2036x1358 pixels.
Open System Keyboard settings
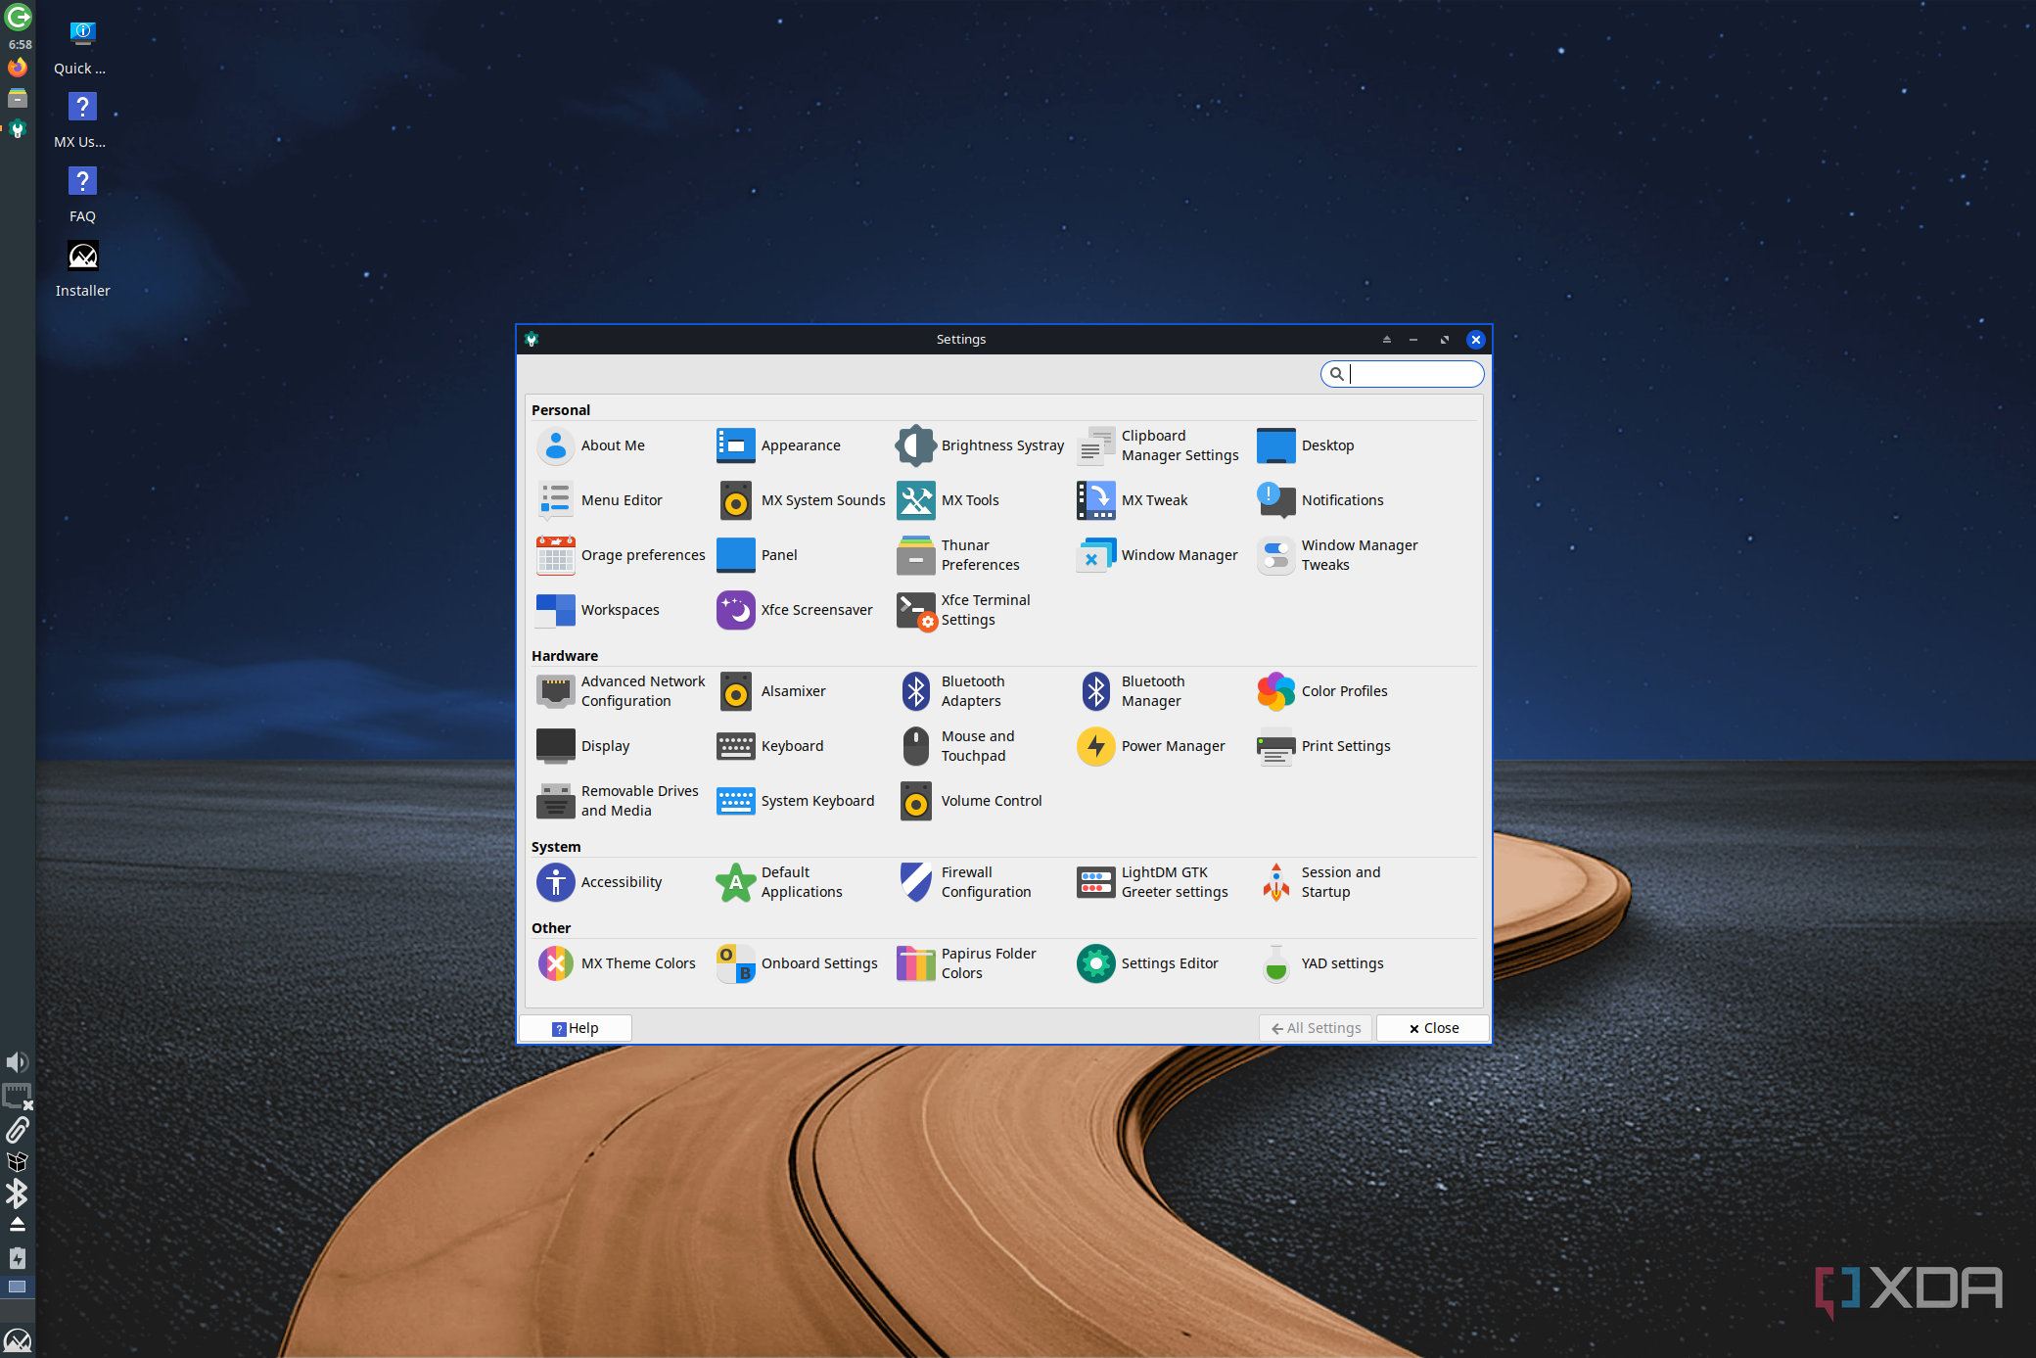(x=796, y=801)
